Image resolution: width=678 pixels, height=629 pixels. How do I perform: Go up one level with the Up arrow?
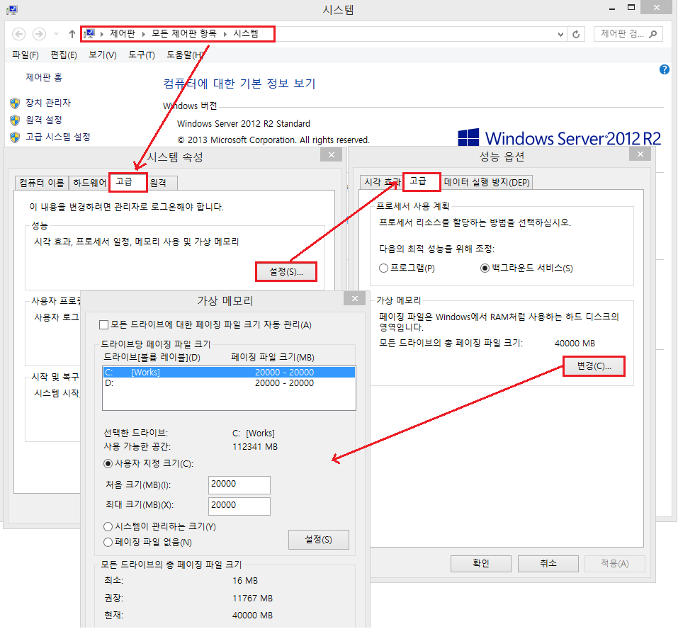[x=72, y=34]
